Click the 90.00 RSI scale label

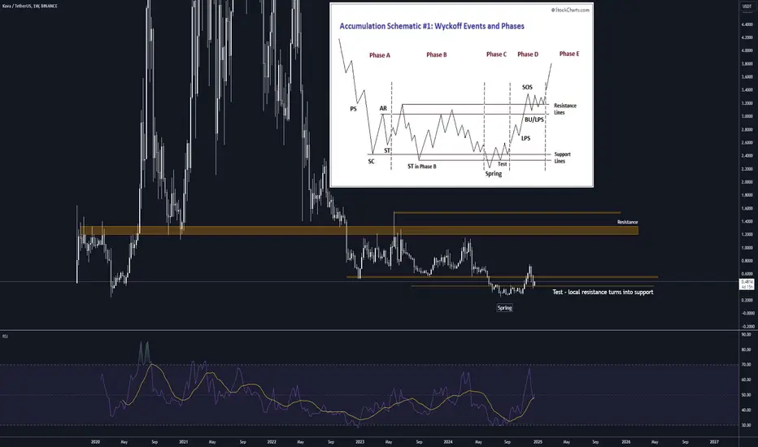[x=747, y=334]
